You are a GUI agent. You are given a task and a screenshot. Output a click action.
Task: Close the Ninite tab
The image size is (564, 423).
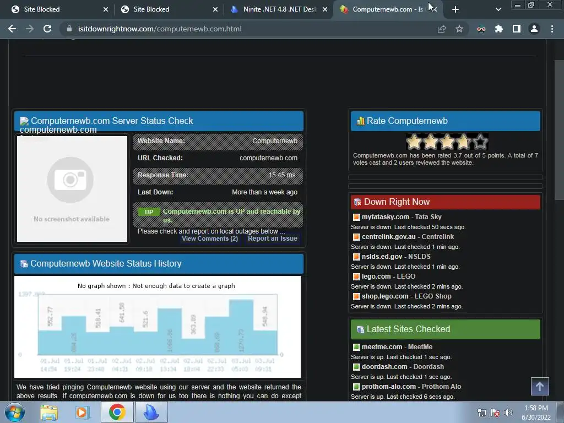click(325, 9)
